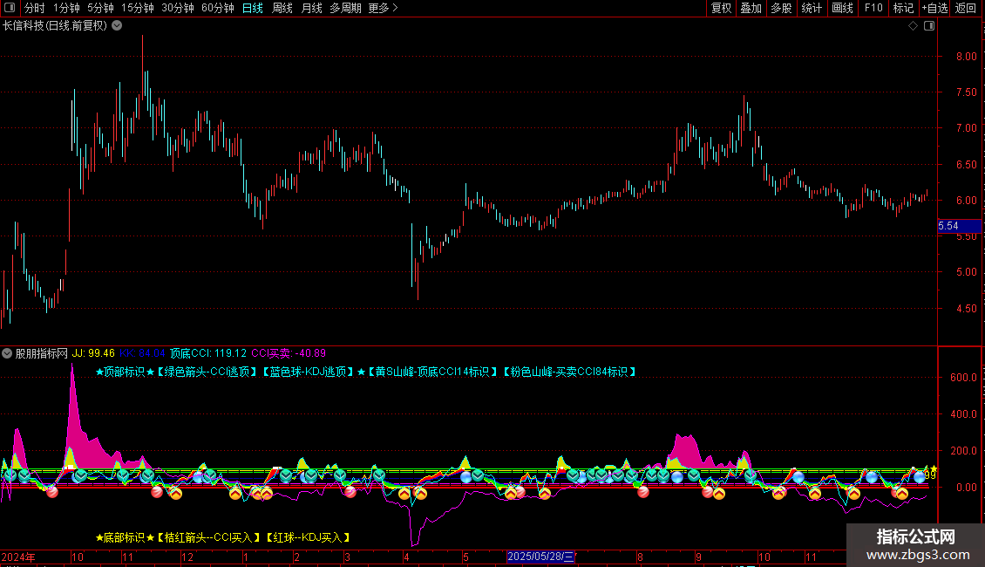985x567 pixels.
Task: Click the panel layout icon at top-left
Action: [x=10, y=8]
